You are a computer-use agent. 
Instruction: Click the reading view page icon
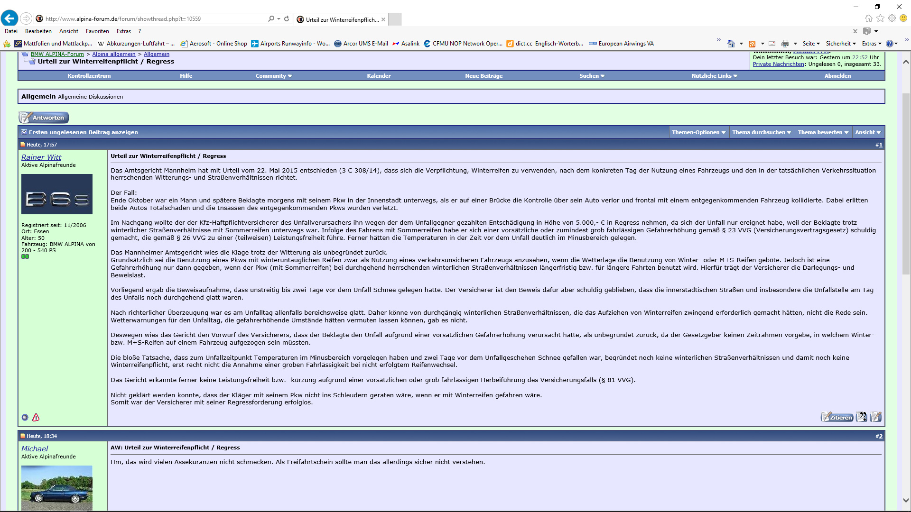(x=867, y=31)
